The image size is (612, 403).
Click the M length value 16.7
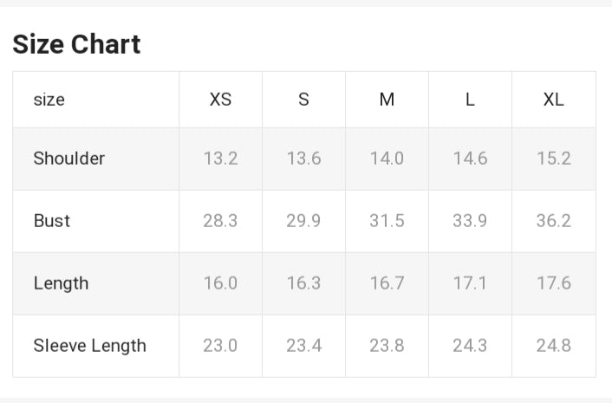pos(387,283)
